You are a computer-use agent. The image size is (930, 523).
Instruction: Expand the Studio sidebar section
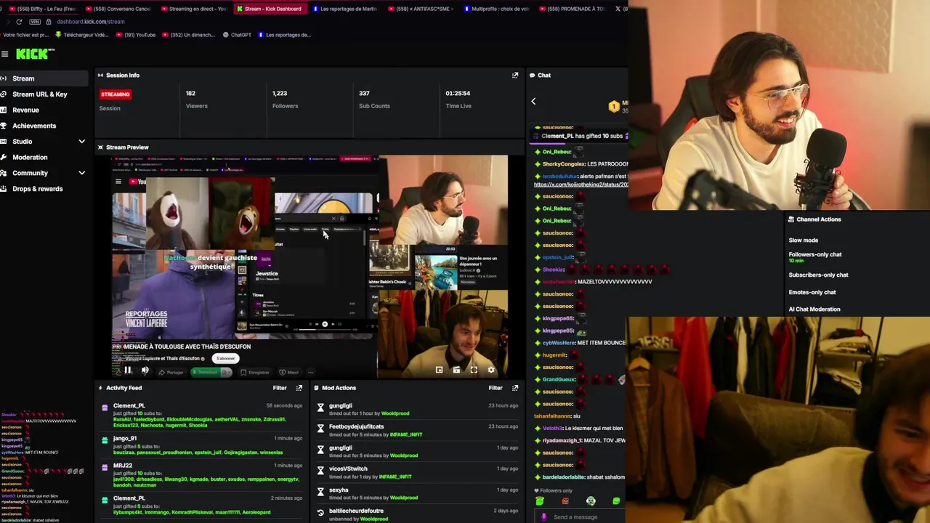pos(81,142)
